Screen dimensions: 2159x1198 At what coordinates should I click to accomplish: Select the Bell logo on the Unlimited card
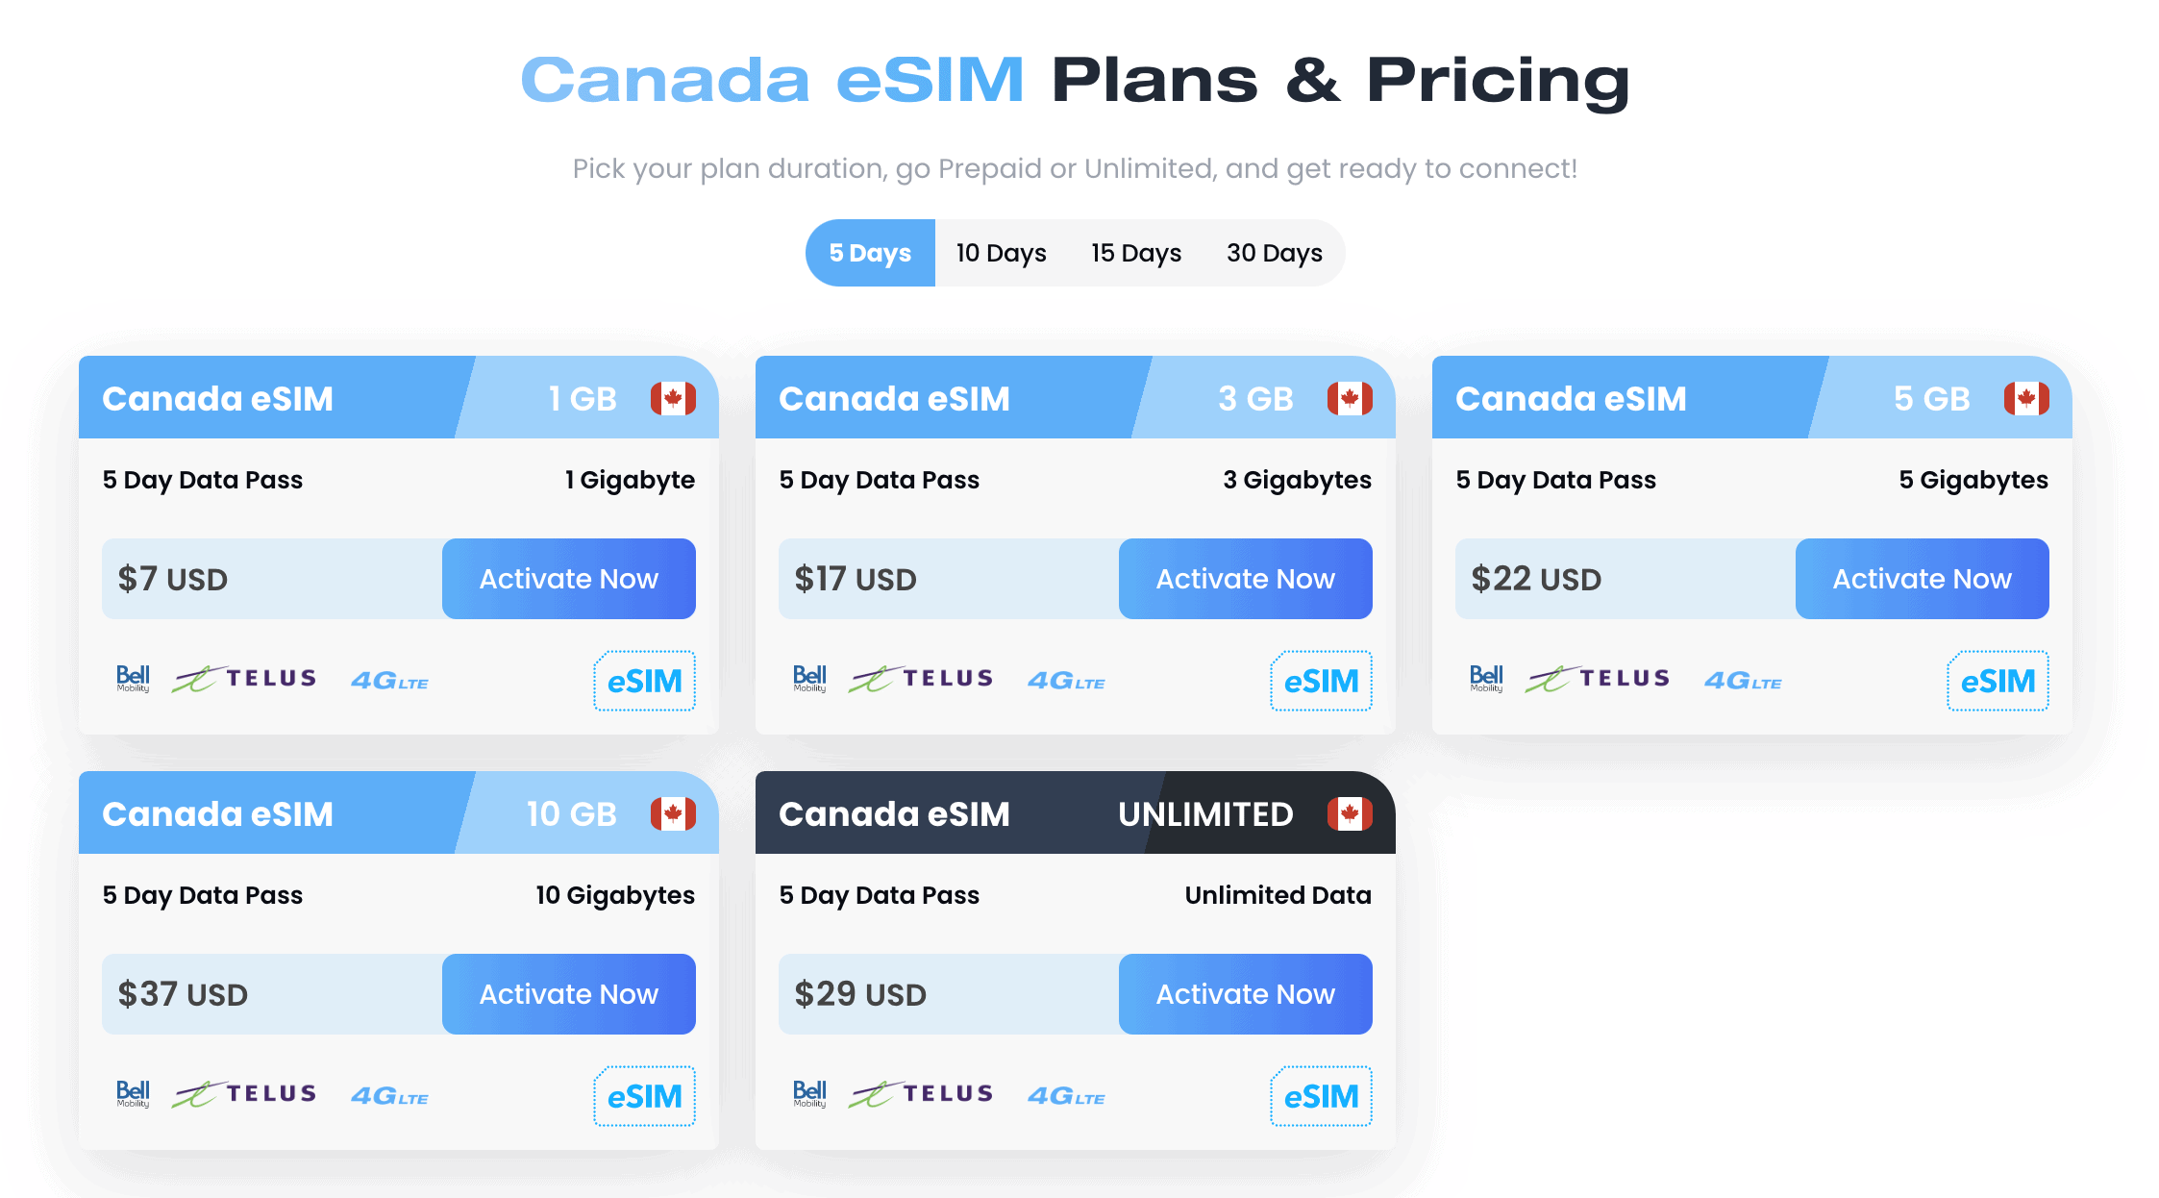point(808,1094)
